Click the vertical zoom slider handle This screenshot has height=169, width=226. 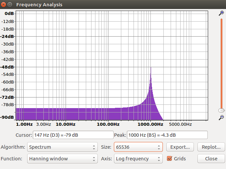click(221, 110)
